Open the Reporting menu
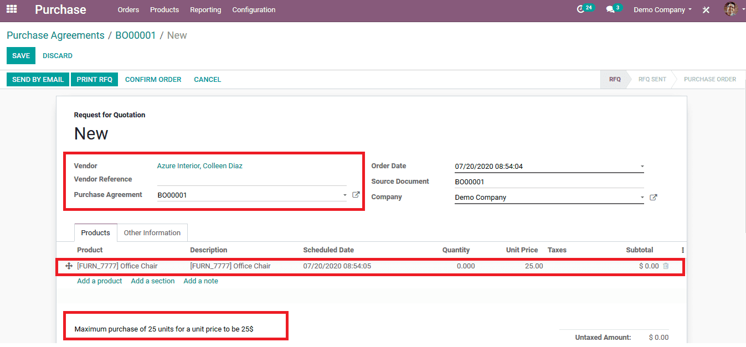This screenshot has width=746, height=347. 205,10
